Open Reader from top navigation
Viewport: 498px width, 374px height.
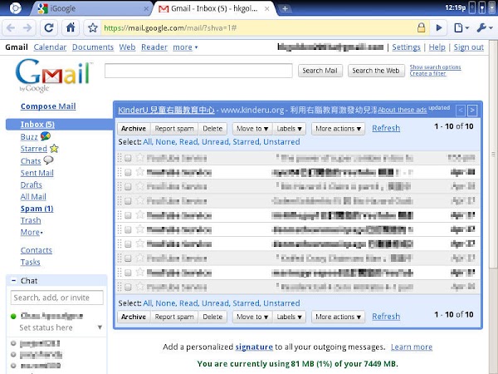[154, 47]
